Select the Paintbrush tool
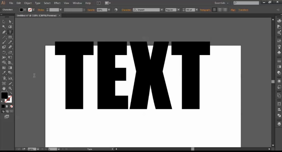 pos(4,42)
